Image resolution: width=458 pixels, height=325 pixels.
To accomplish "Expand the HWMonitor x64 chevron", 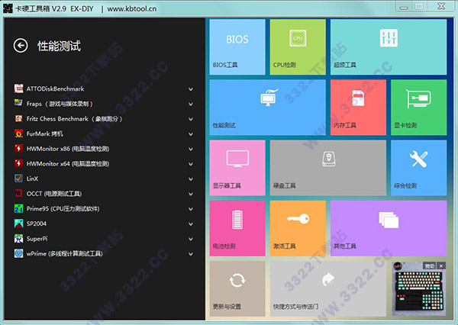I will [x=191, y=164].
